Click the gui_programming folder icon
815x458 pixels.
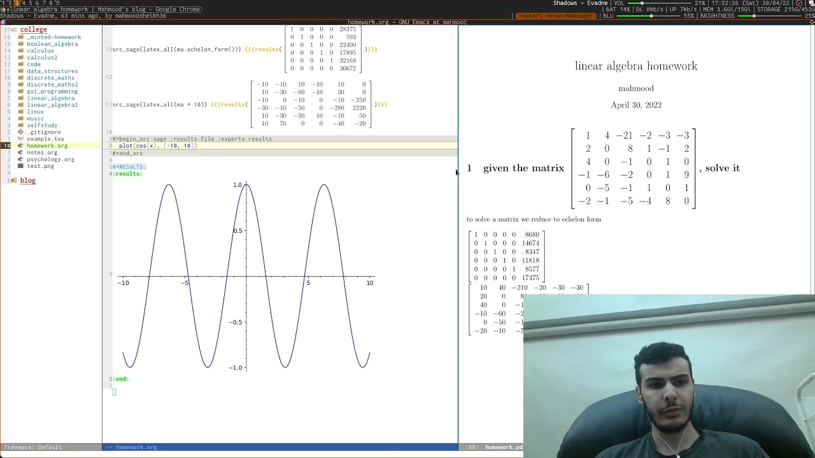tap(21, 92)
